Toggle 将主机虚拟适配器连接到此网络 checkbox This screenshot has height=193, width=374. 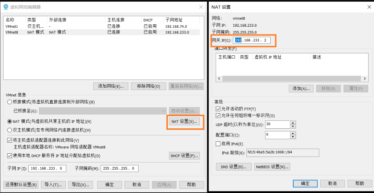[x=10, y=140]
